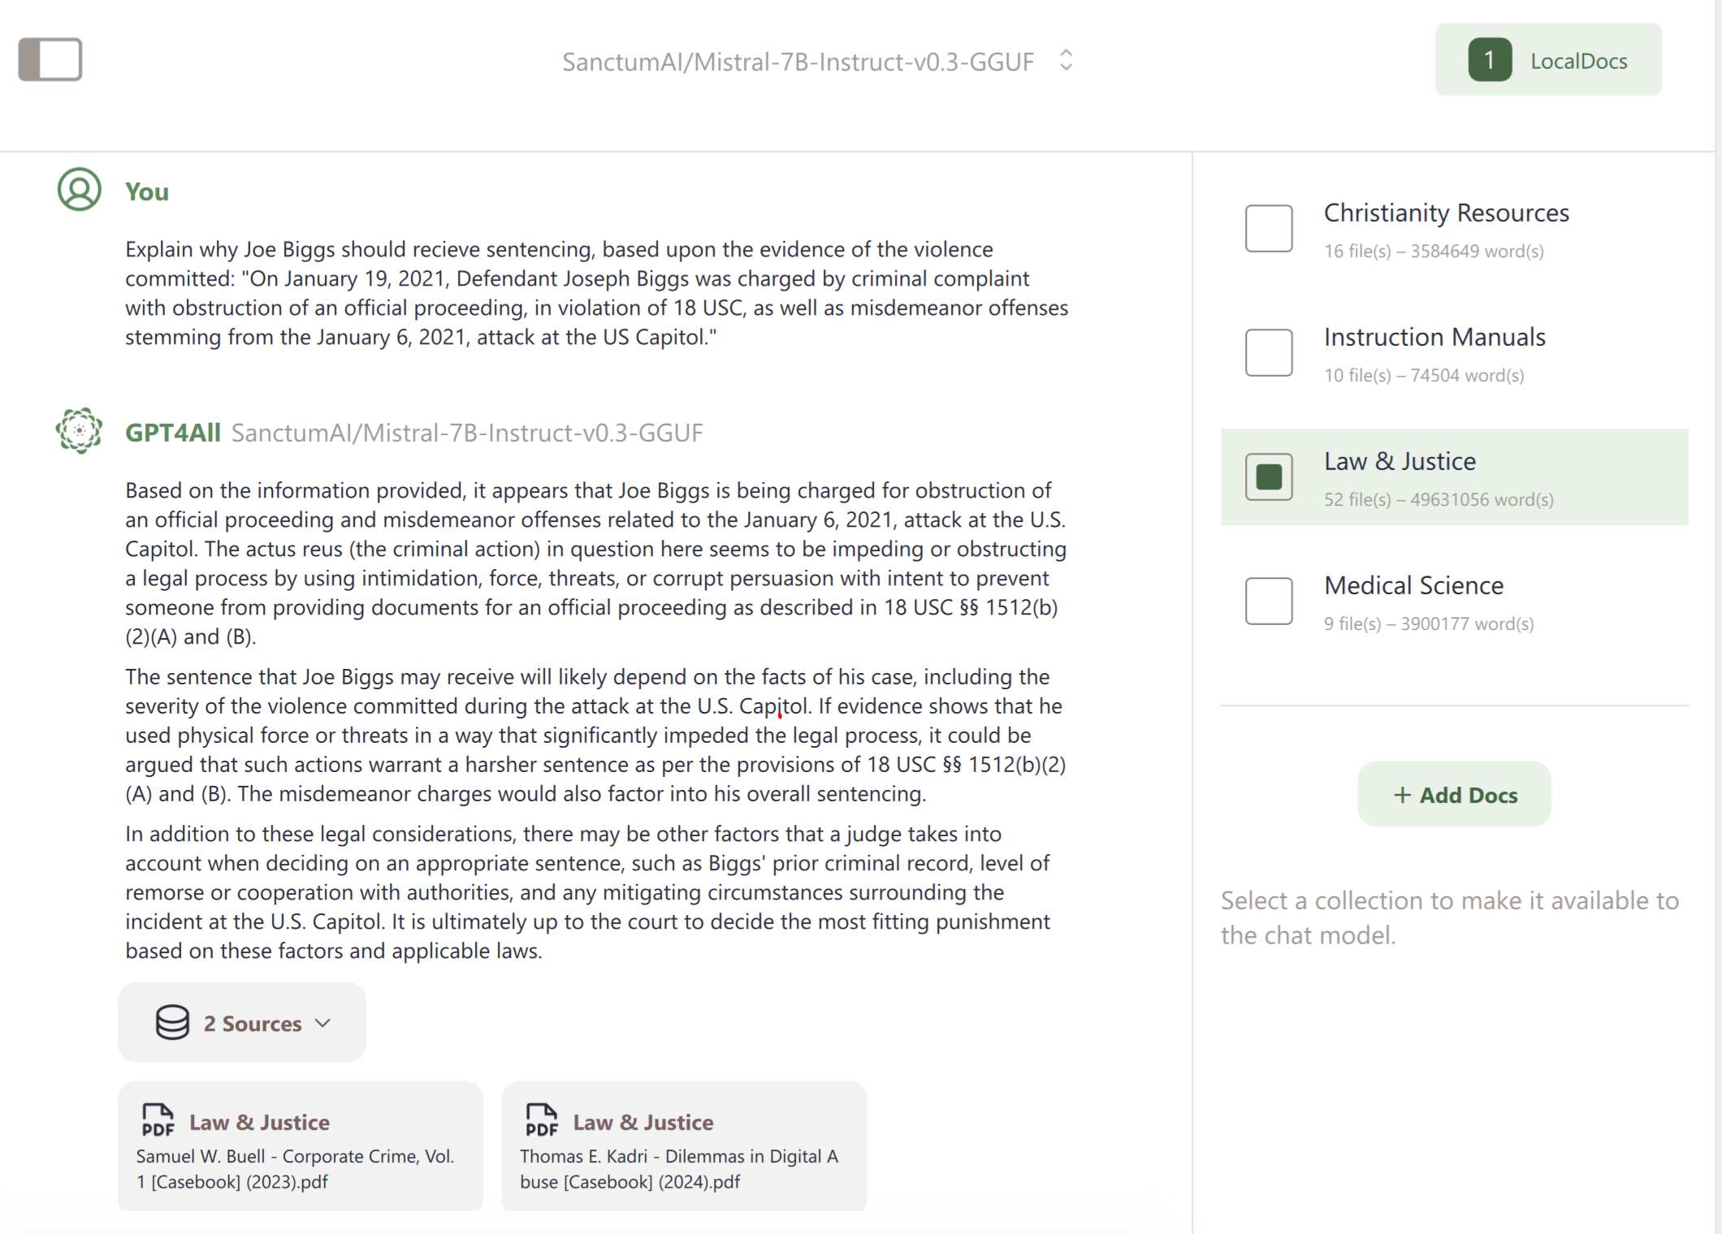Click the GPT4All logo icon
This screenshot has height=1234, width=1722.
pos(80,430)
